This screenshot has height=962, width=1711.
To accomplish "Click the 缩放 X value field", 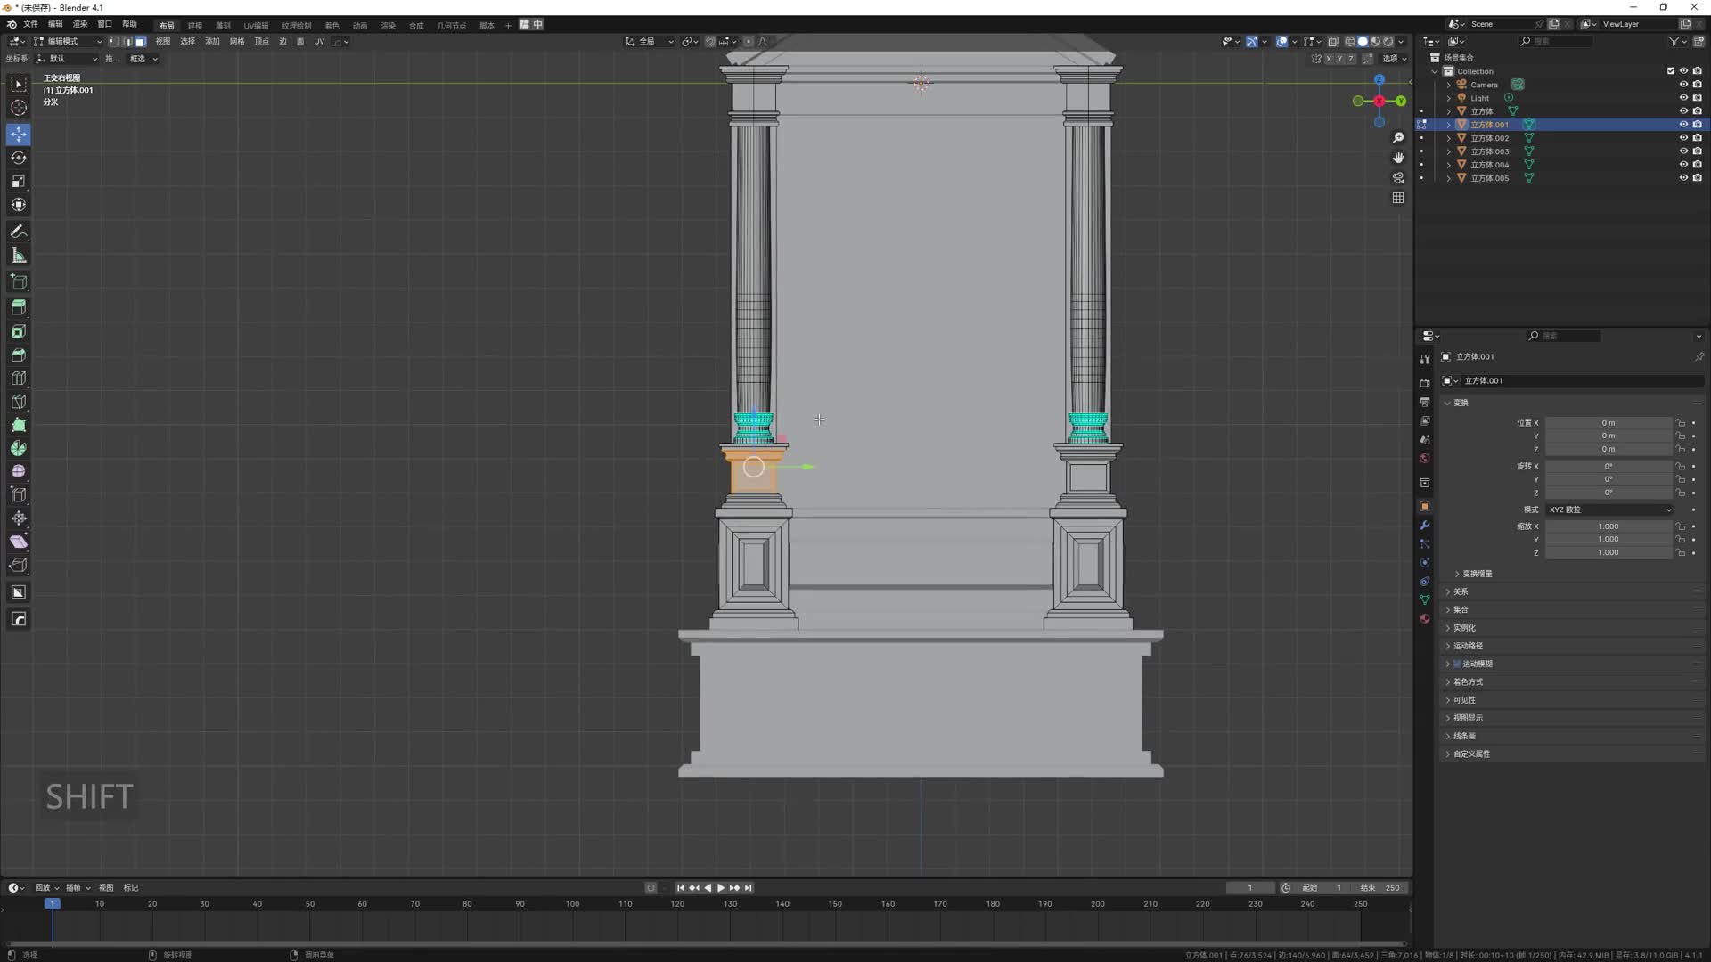I will 1608,526.
